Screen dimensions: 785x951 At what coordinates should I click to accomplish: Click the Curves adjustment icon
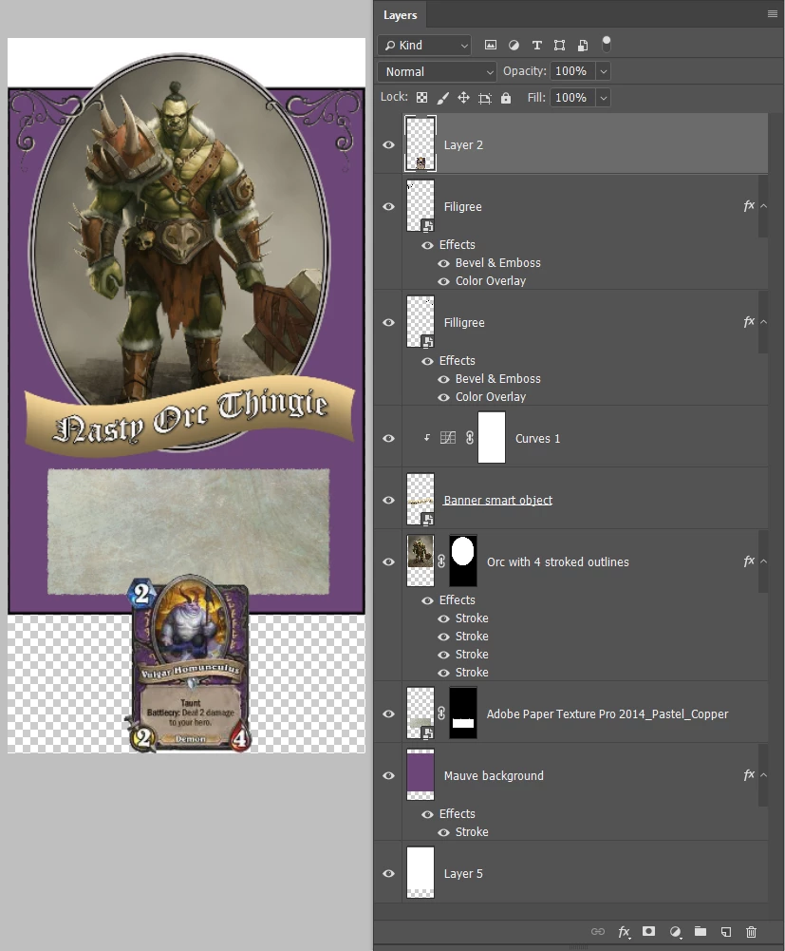448,437
